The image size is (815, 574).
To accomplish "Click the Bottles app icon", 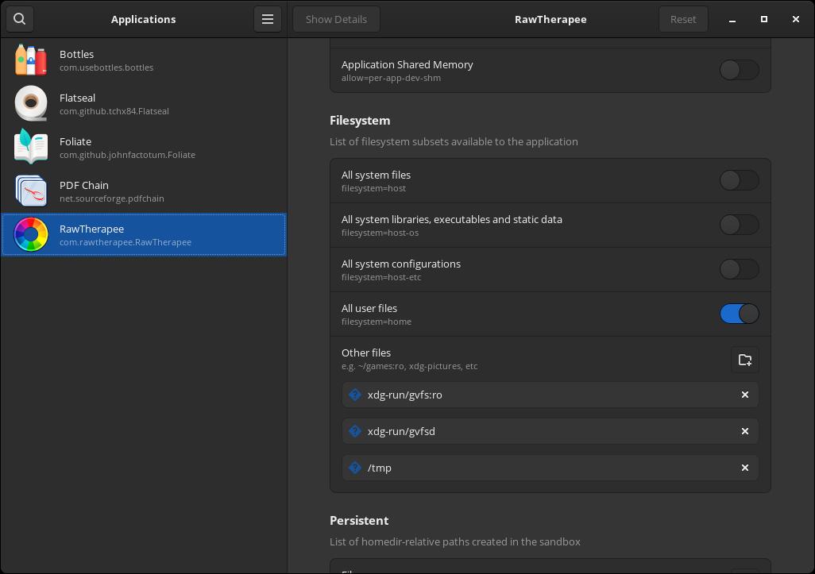I will [31, 60].
